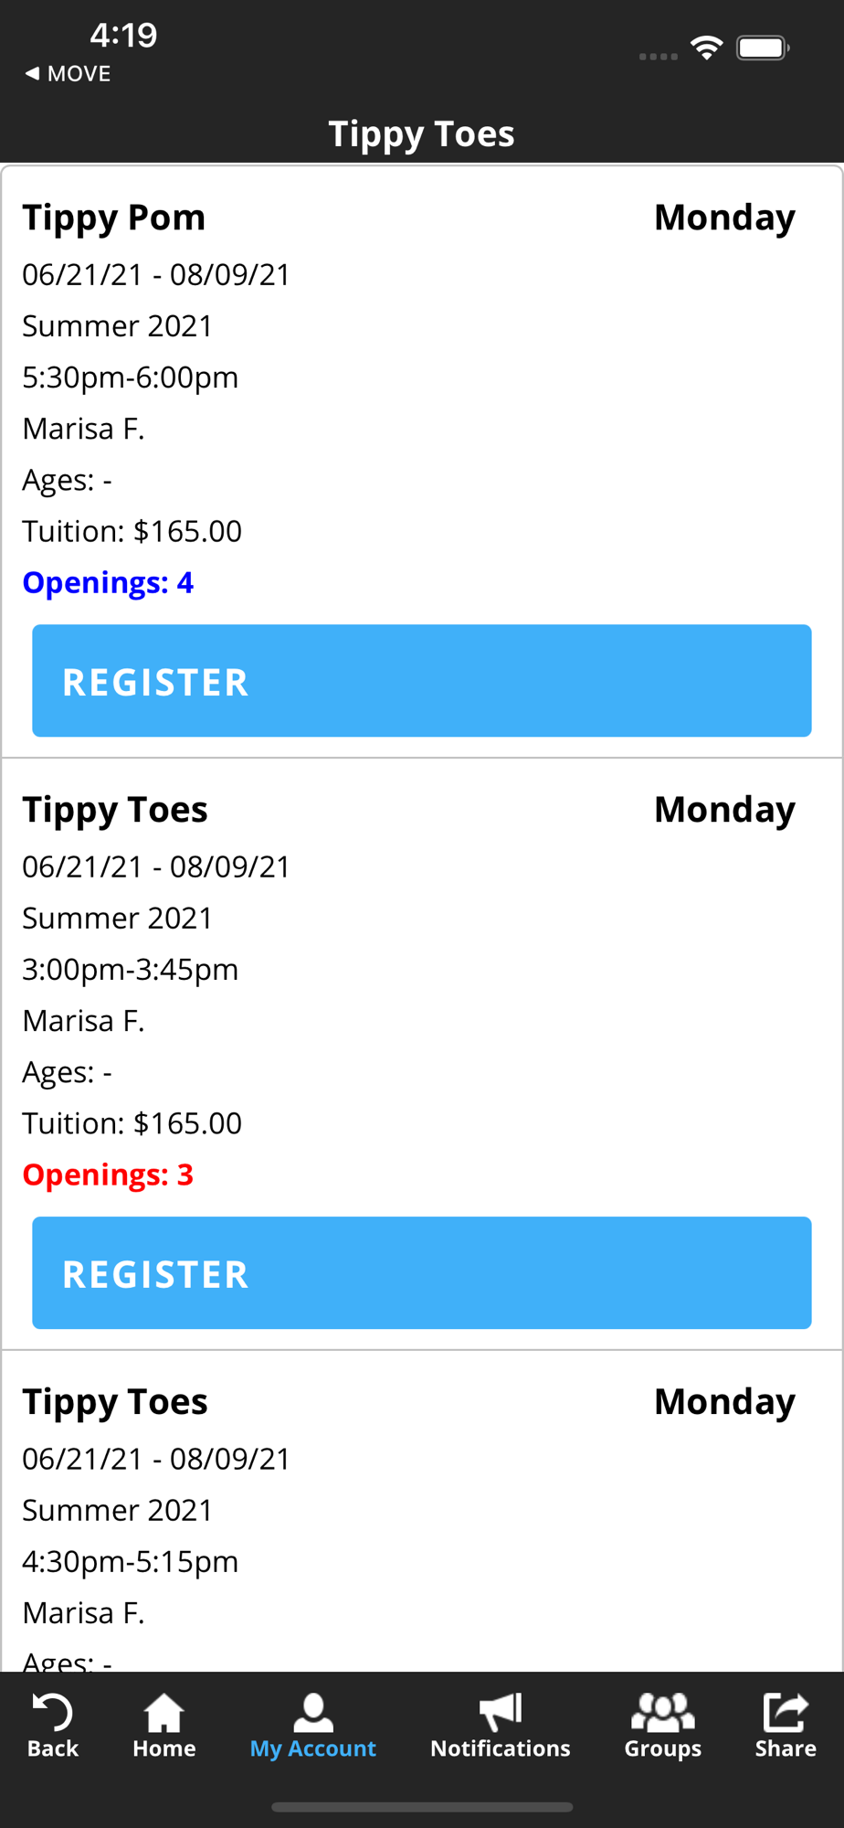Select the Tippy Pom class title
This screenshot has height=1828, width=844.
click(x=114, y=218)
